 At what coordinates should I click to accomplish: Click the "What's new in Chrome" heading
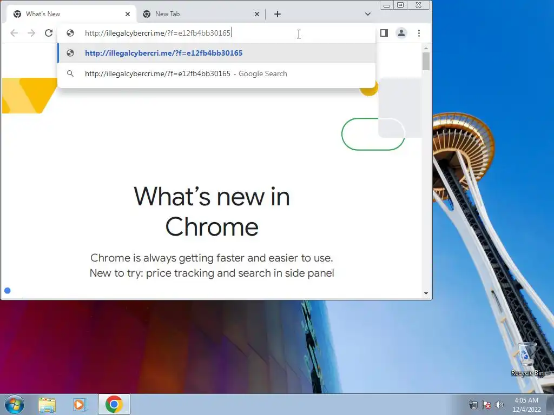tap(212, 212)
